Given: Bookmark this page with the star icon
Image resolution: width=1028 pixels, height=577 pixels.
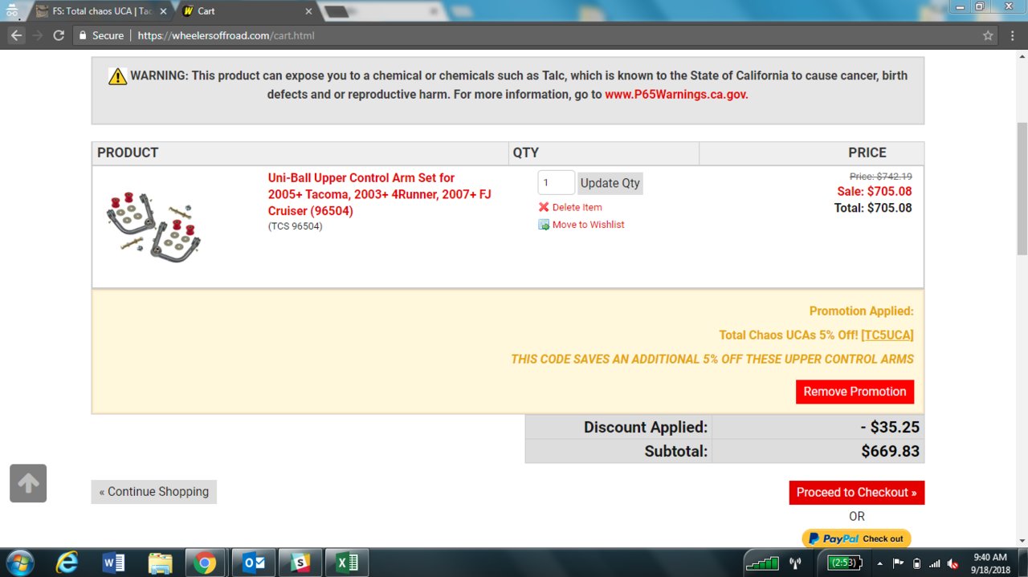Looking at the screenshot, I should [x=988, y=35].
